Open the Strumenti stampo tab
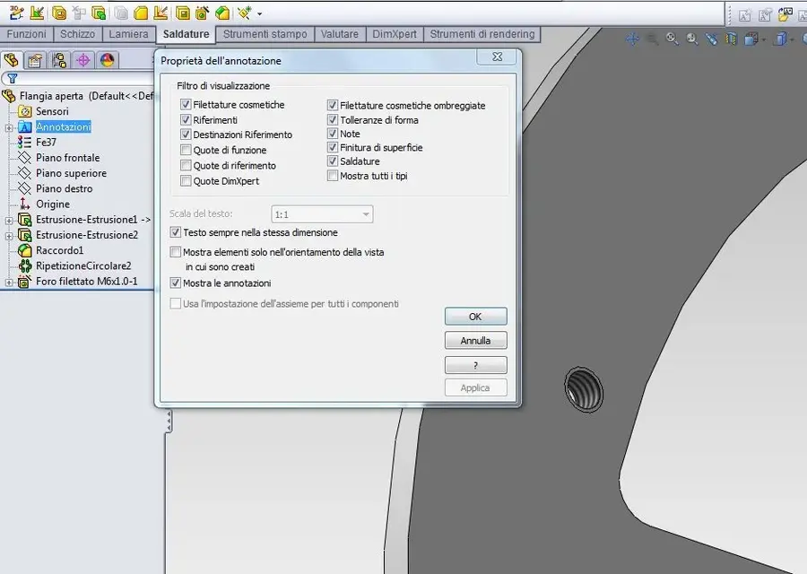807x574 pixels. click(x=265, y=34)
